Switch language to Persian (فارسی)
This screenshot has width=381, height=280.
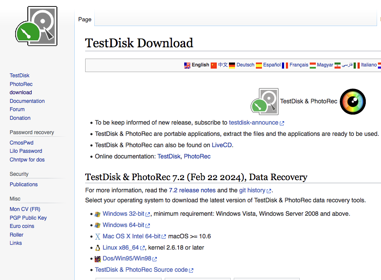[347, 65]
